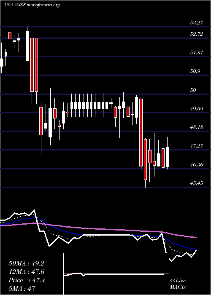Image resolution: width=211 pixels, height=295 pixels.
Task: Click the 53.27 price level label
Action: tap(197, 23)
